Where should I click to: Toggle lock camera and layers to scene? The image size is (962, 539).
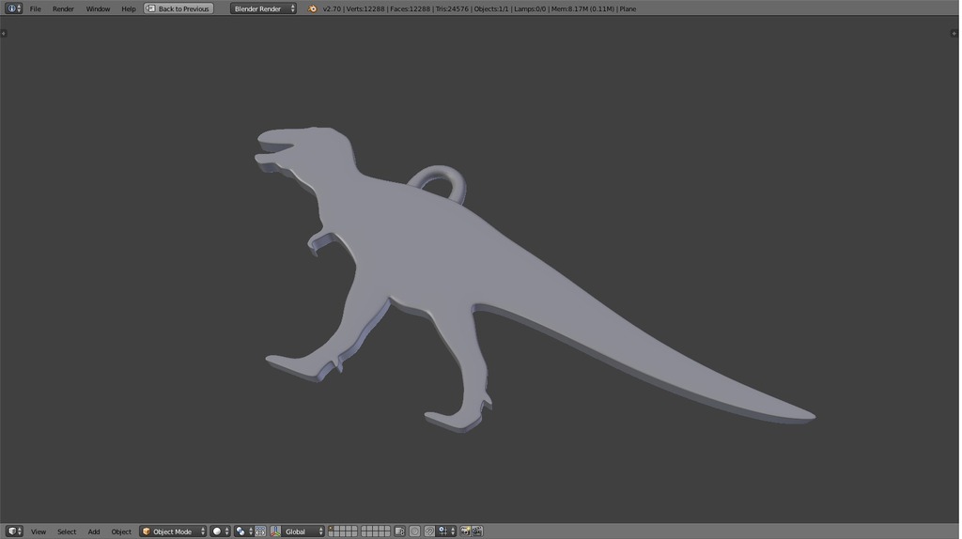399,531
